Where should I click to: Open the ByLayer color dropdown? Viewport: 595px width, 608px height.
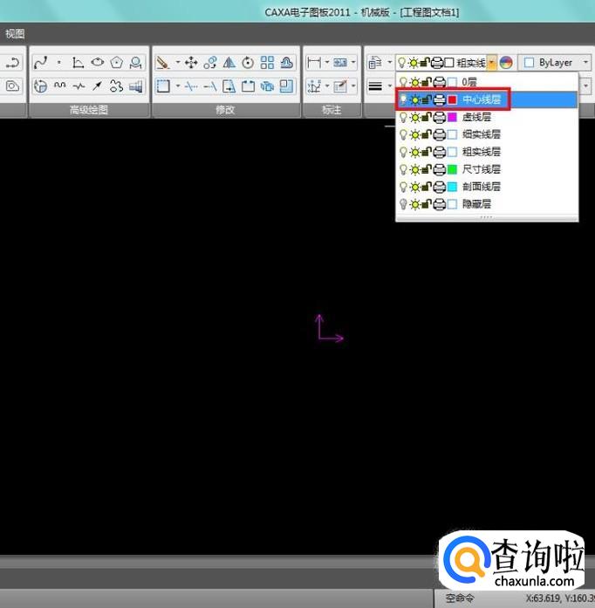tap(585, 63)
